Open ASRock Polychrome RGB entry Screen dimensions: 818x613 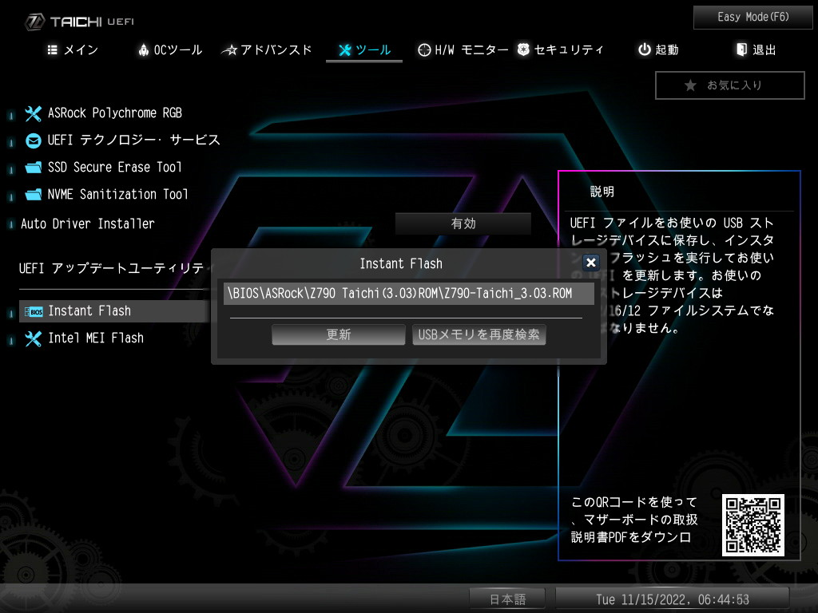tap(115, 113)
